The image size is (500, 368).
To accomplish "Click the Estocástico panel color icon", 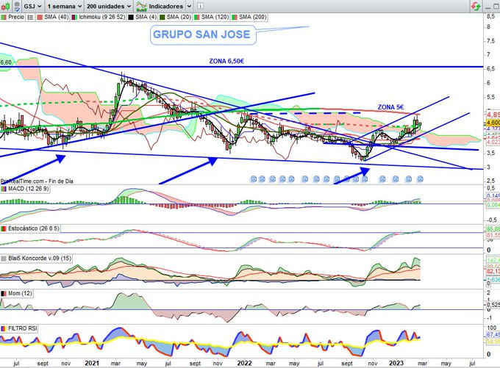I will [x=4, y=228].
